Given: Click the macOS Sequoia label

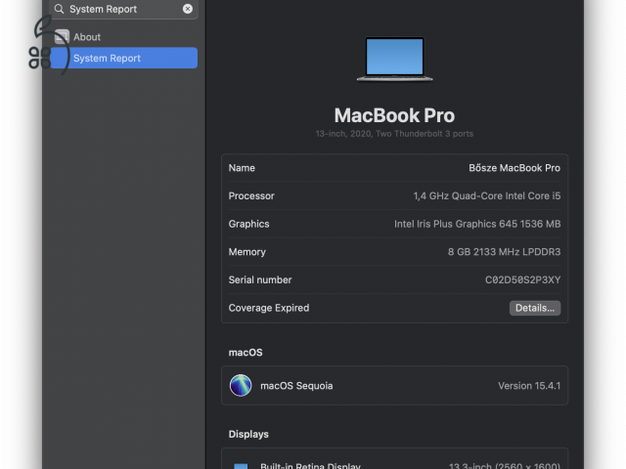Looking at the screenshot, I should pyautogui.click(x=296, y=386).
